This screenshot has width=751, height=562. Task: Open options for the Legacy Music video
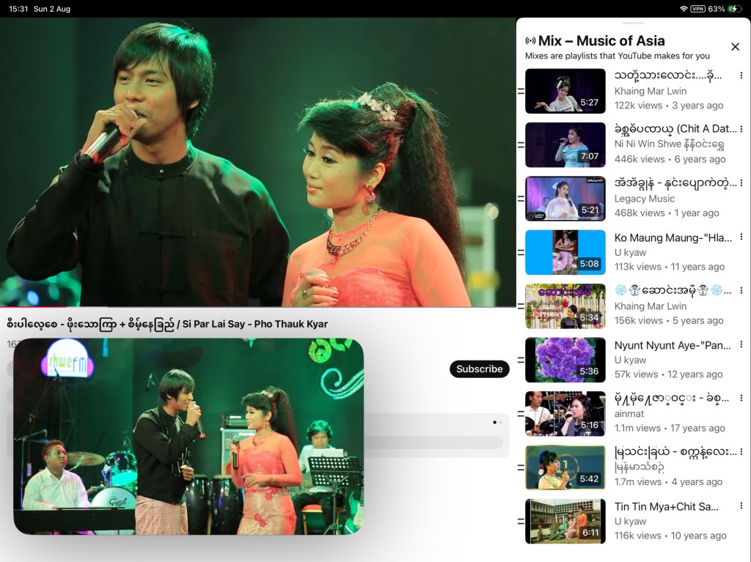tap(741, 183)
